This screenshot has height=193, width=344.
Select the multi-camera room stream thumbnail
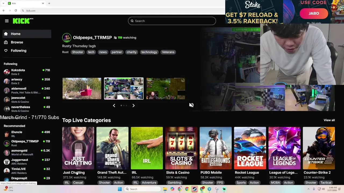point(124,88)
